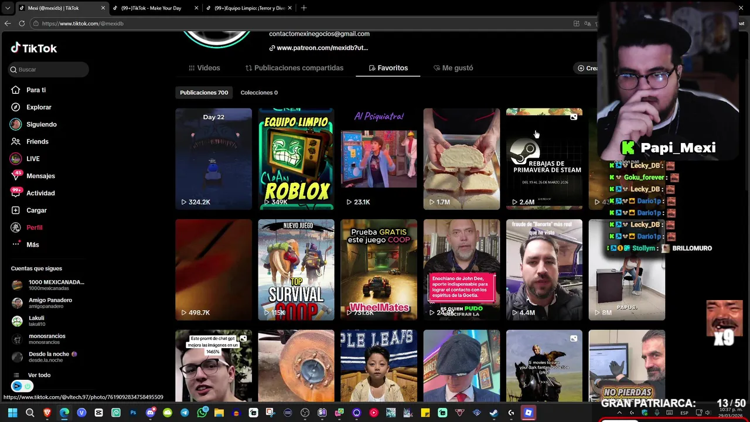Open the fraude de Banorte video
750x422 pixels.
pyautogui.click(x=544, y=270)
